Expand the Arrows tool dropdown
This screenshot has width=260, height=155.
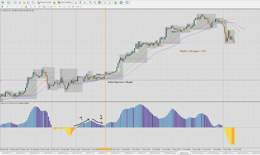pos(46,7)
